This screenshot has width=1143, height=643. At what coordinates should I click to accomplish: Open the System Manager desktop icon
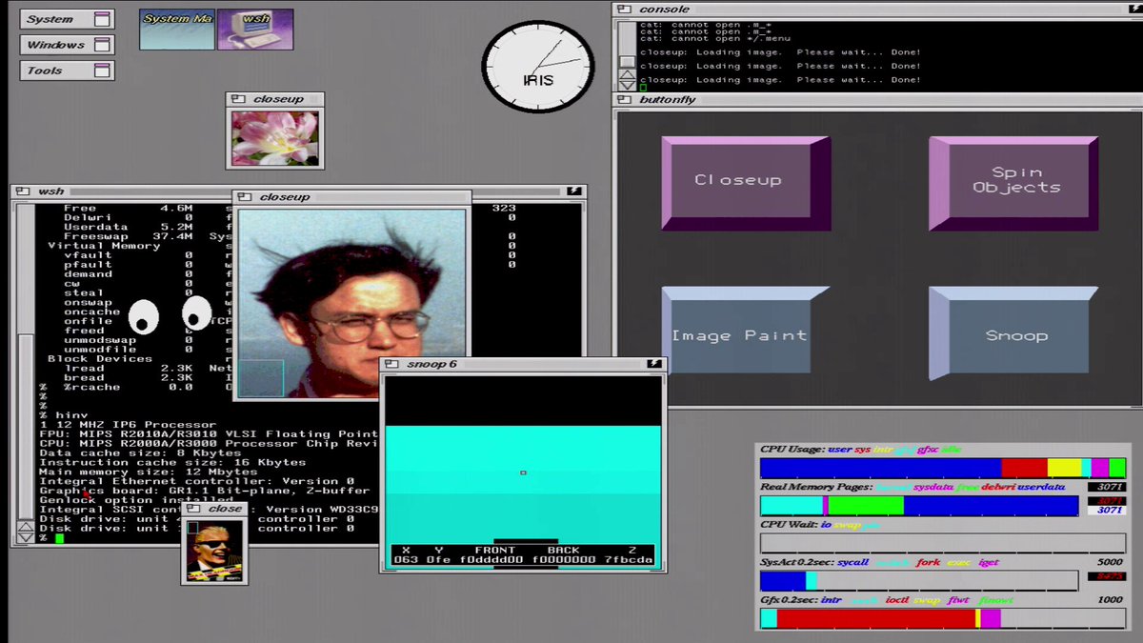[x=177, y=30]
